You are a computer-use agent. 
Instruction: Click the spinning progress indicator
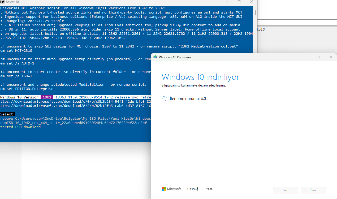point(164,98)
